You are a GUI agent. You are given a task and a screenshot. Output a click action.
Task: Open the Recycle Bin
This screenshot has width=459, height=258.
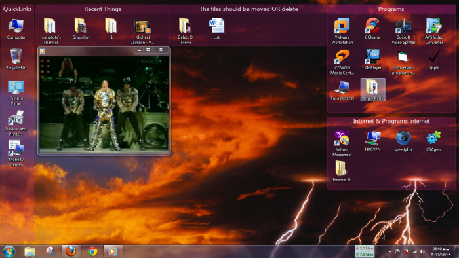point(16,60)
